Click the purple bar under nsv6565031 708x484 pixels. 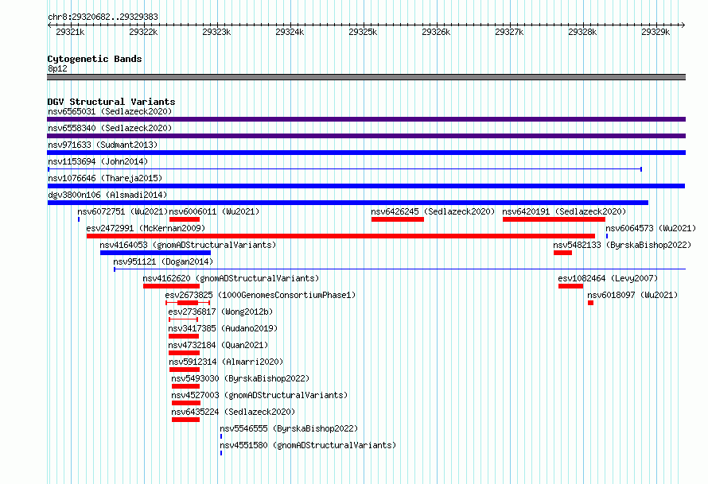coord(366,119)
